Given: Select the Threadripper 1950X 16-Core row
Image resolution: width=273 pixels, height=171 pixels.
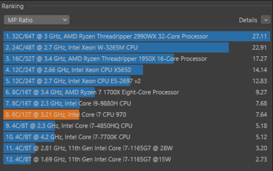Looking at the screenshot, I should tap(137, 59).
